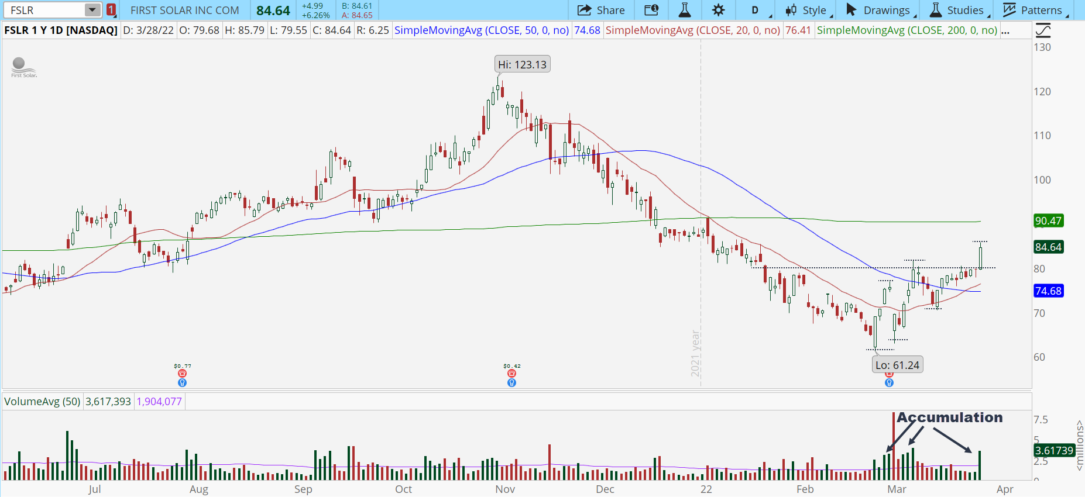This screenshot has height=497, width=1085.
Task: Click the C: 84.64 close value
Action: (332, 30)
